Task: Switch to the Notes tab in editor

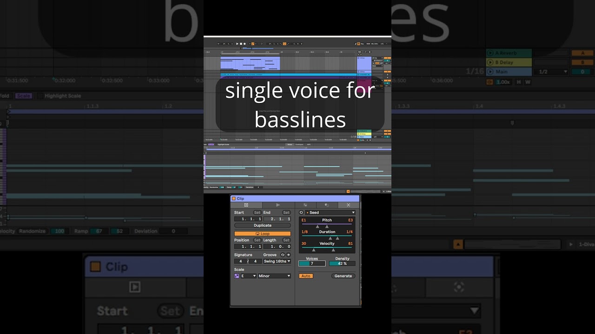Action: (x=290, y=144)
